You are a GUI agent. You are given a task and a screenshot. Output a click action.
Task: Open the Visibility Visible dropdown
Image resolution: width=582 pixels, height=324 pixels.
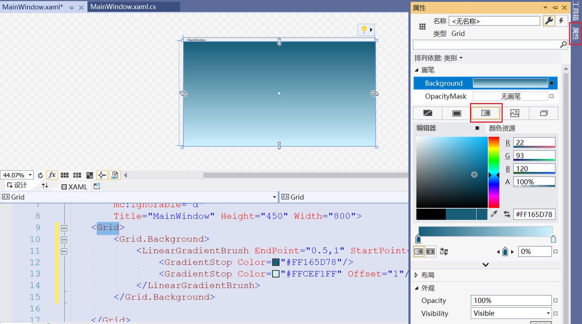(511, 313)
